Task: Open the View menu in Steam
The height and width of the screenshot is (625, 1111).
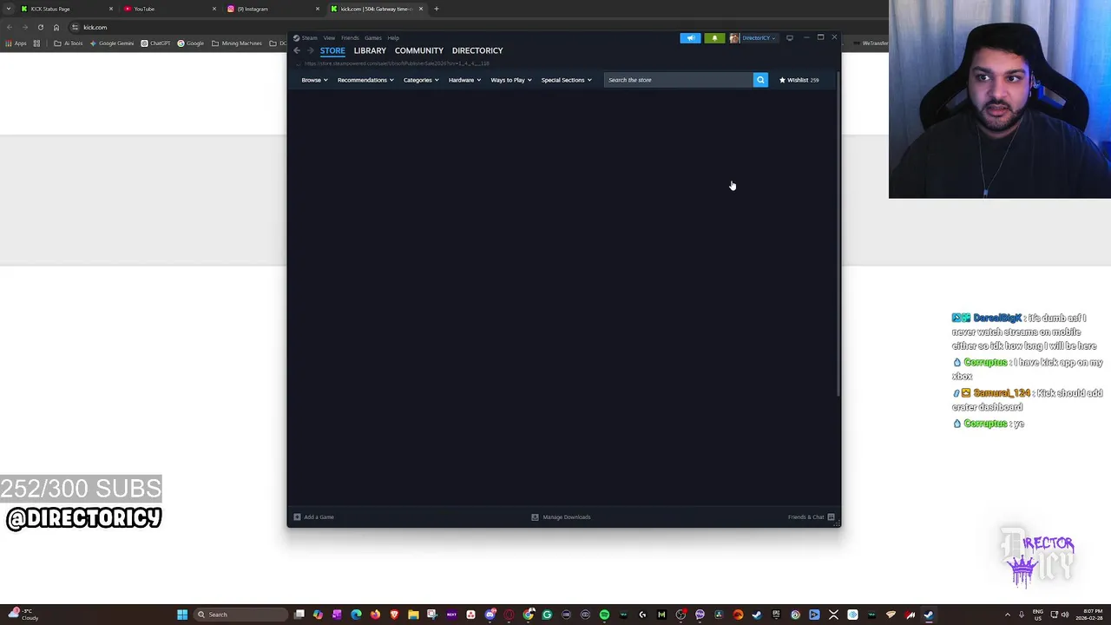Action: (329, 38)
